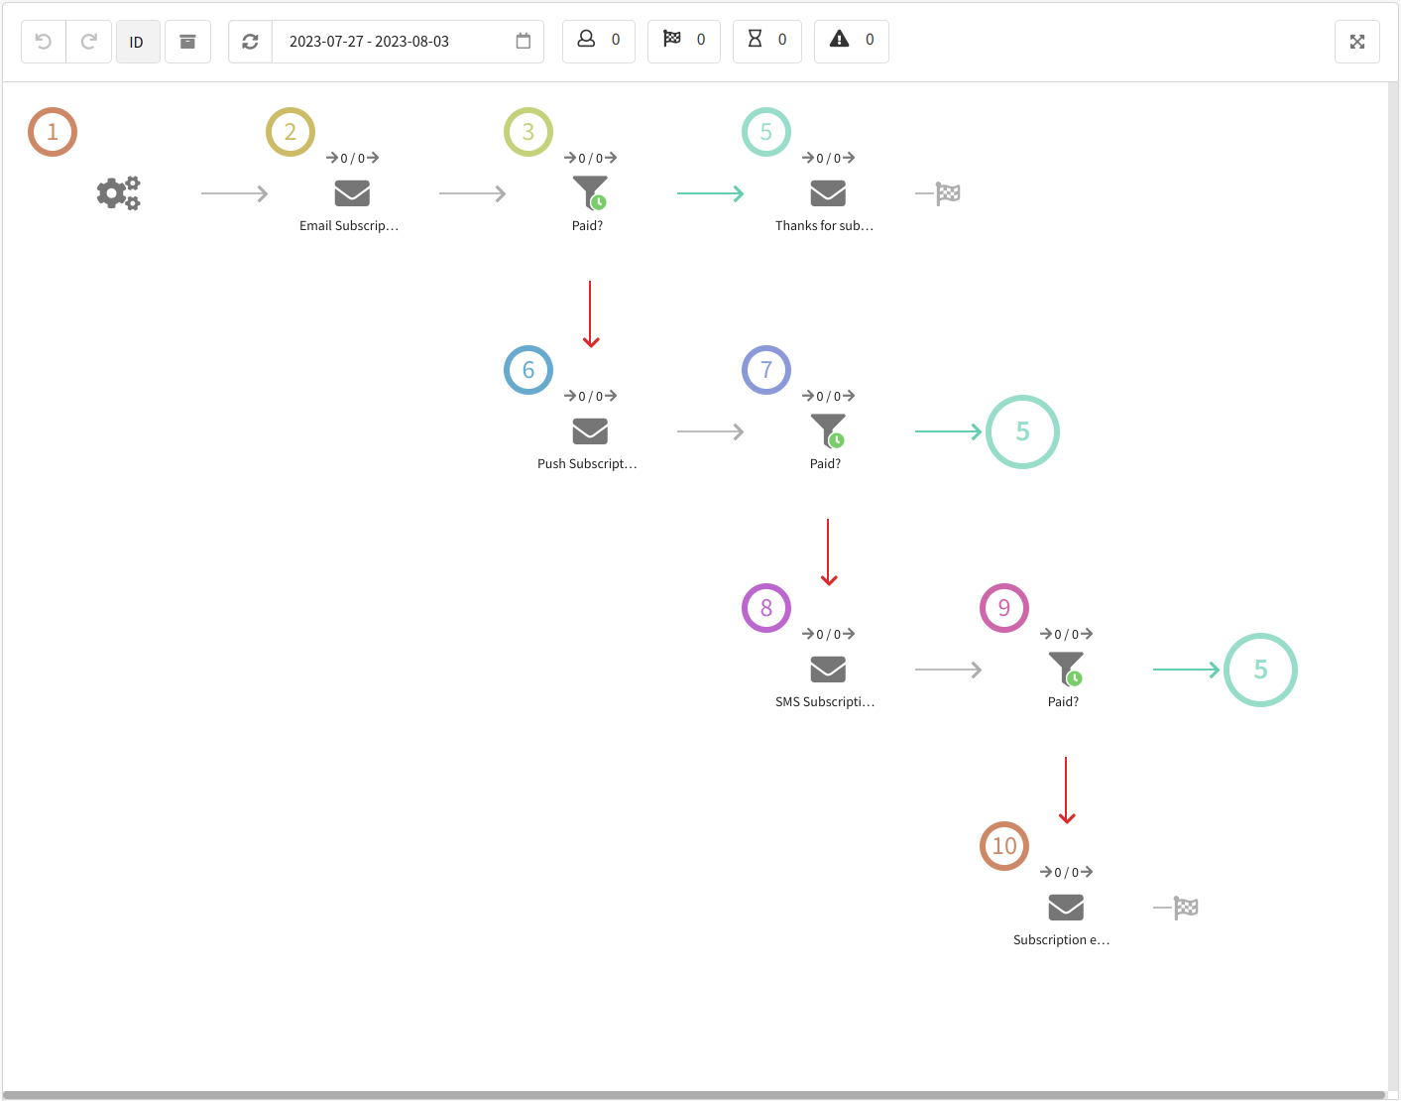Select the Paid? filter under badge 9
Viewport: 1401px width, 1101px height.
(x=1066, y=669)
